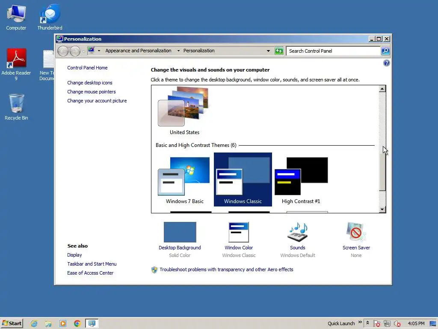This screenshot has height=329, width=438.
Task: Open the Desktop Background color preview
Action: [x=180, y=232]
